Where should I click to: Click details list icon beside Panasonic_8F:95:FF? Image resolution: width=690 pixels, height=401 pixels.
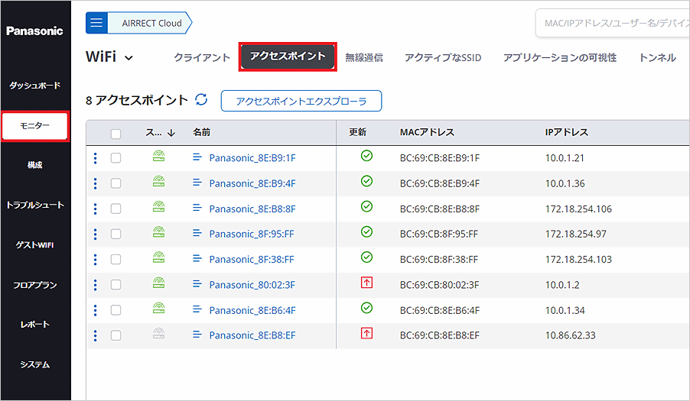coord(197,233)
